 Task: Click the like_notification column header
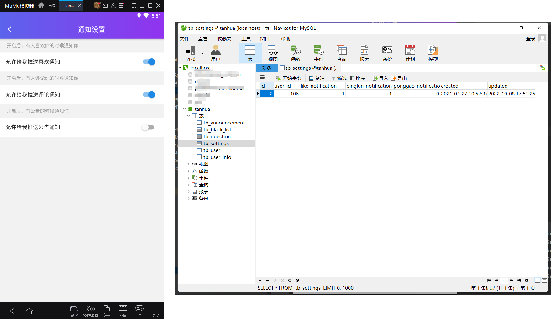323,86
